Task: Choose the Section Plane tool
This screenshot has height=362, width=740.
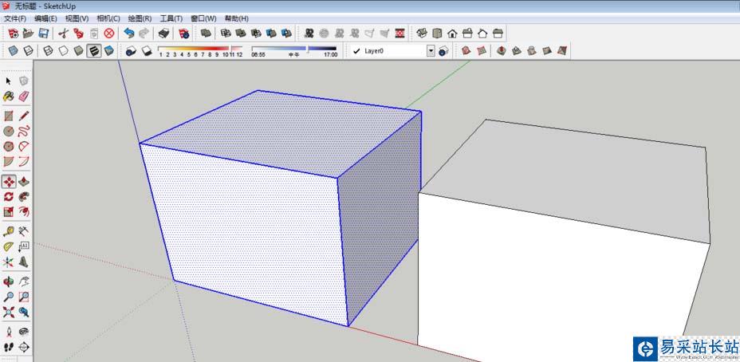Action: [24, 348]
